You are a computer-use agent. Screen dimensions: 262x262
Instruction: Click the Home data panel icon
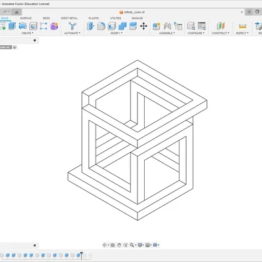coord(16,12)
